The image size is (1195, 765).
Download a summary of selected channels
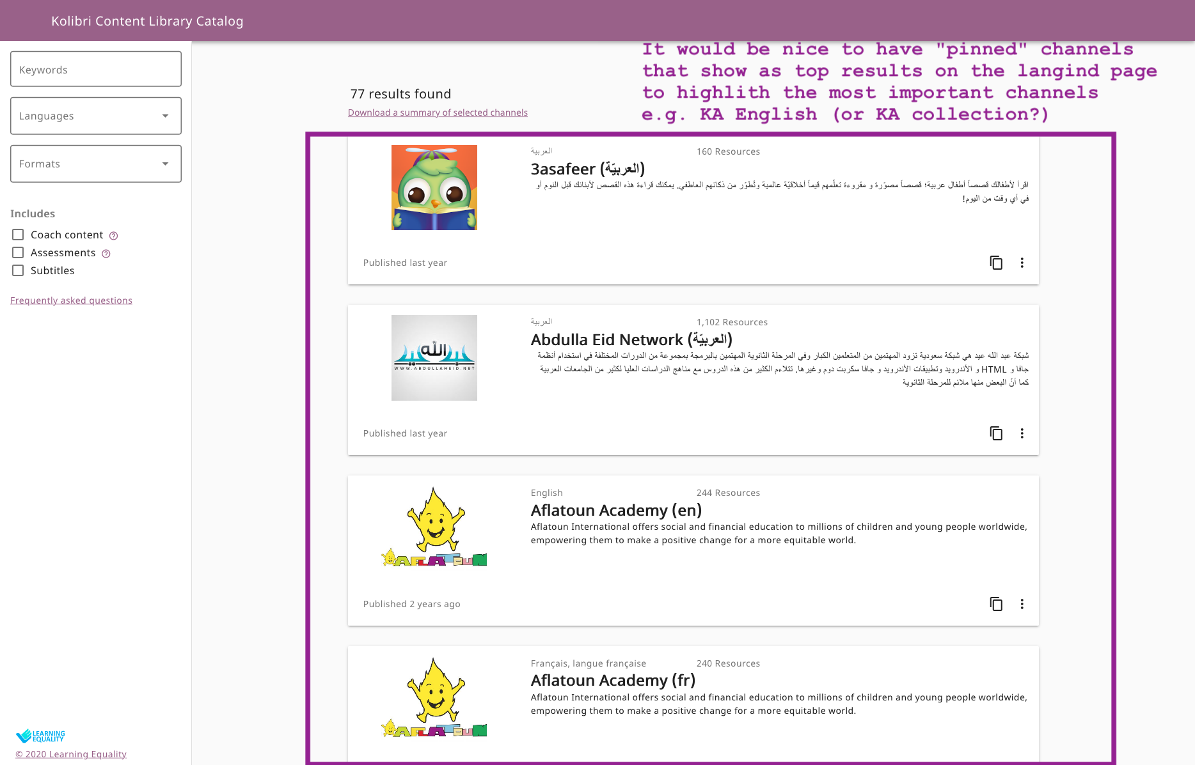[438, 112]
